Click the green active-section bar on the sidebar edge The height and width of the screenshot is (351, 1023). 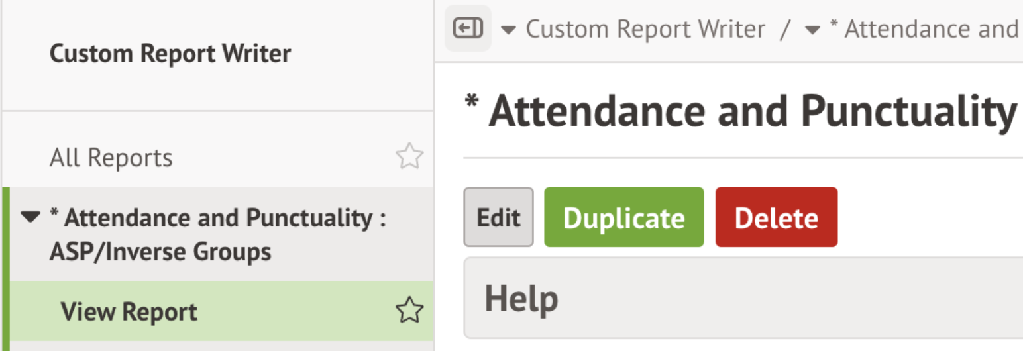click(6, 265)
